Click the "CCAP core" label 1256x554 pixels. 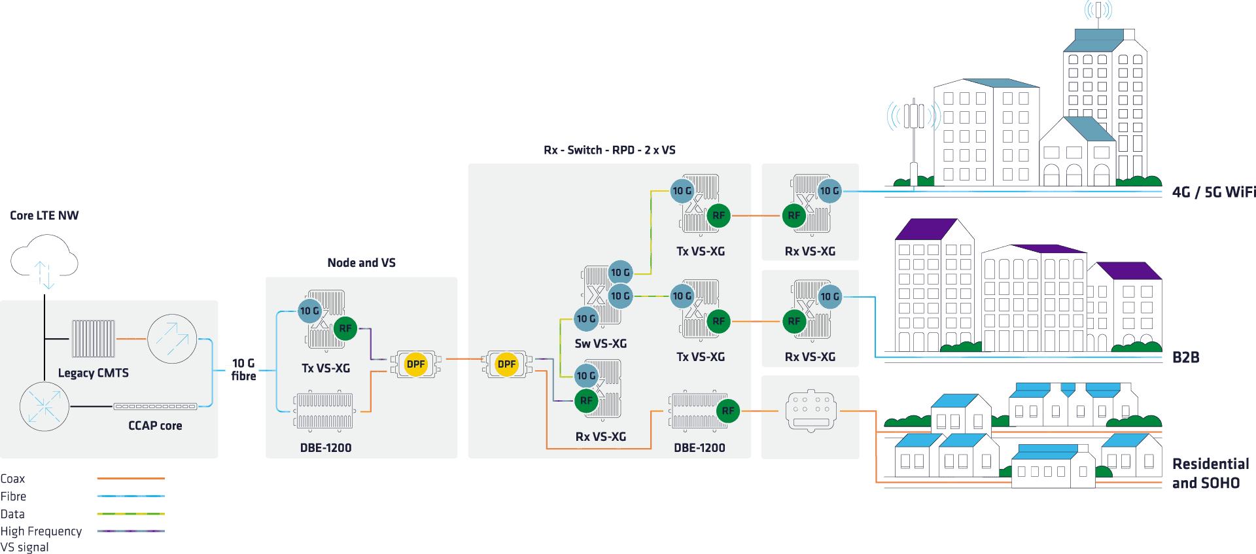pyautogui.click(x=155, y=426)
